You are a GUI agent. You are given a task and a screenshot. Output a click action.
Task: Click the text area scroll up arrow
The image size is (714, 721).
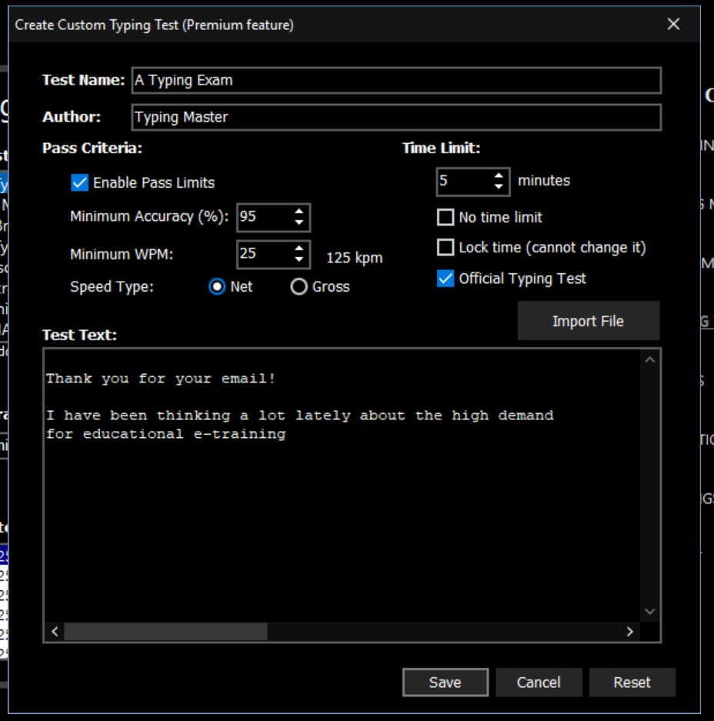(x=649, y=360)
